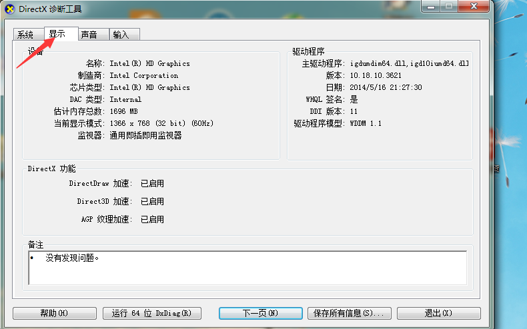Select the 显示 tab
This screenshot has height=329, width=527.
coord(61,33)
